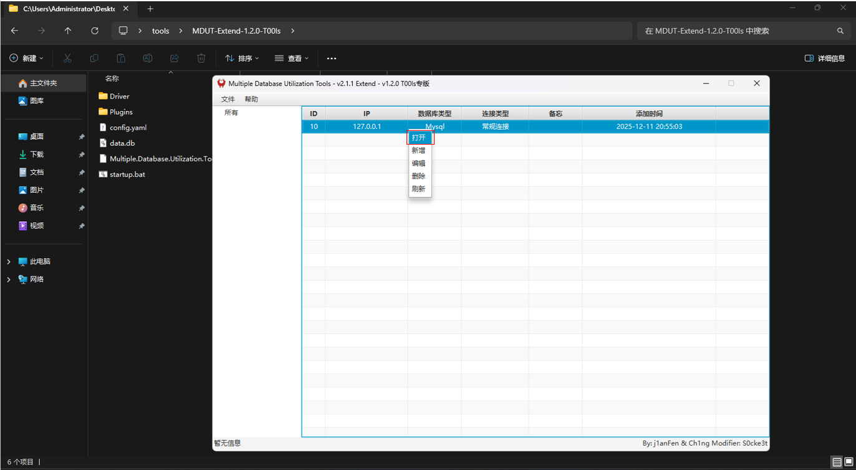Open the 查看 view dropdown
The height and width of the screenshot is (470, 856).
[292, 58]
